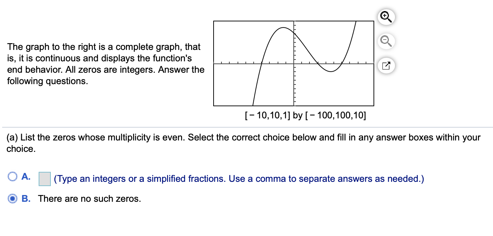Select the minus magnifying glass to shrink graph
Viewport: 493px width, 236px height.
(x=386, y=41)
